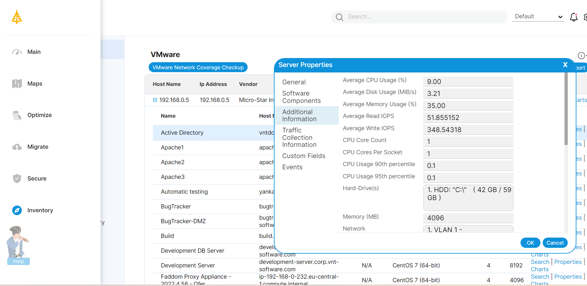587x286 pixels.
Task: Open the Maps section icon
Action: 17,84
